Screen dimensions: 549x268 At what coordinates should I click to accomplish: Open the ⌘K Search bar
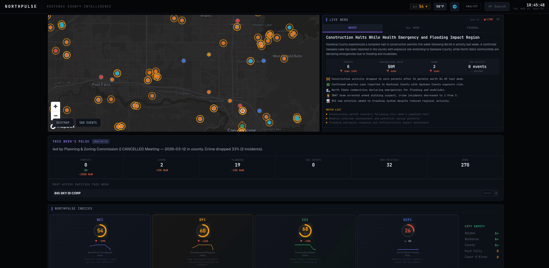497,6
